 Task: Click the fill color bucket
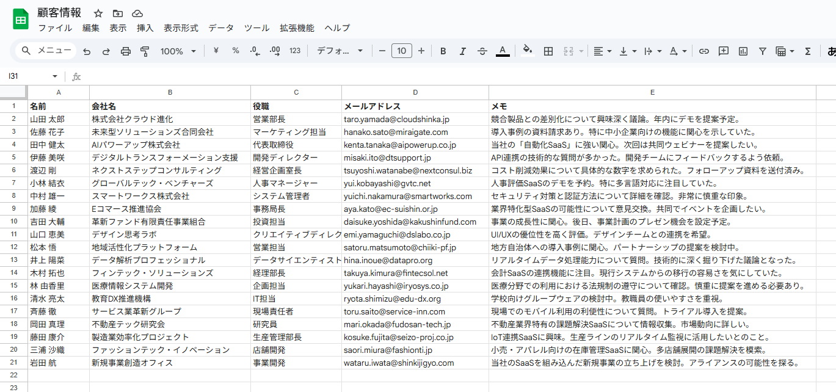pyautogui.click(x=528, y=51)
